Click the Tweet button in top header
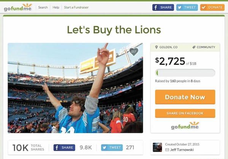Image resolution: width=228 pixels, height=159 pixels. [187, 8]
